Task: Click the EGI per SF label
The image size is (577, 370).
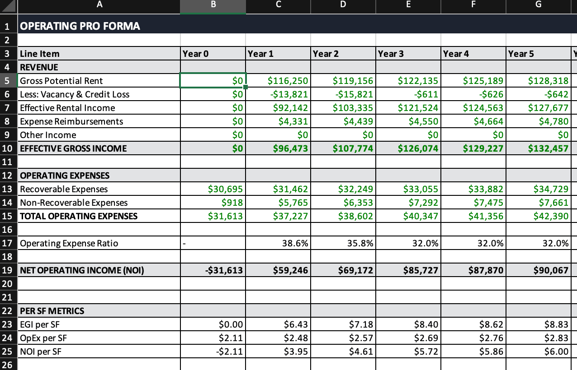Action: point(39,324)
